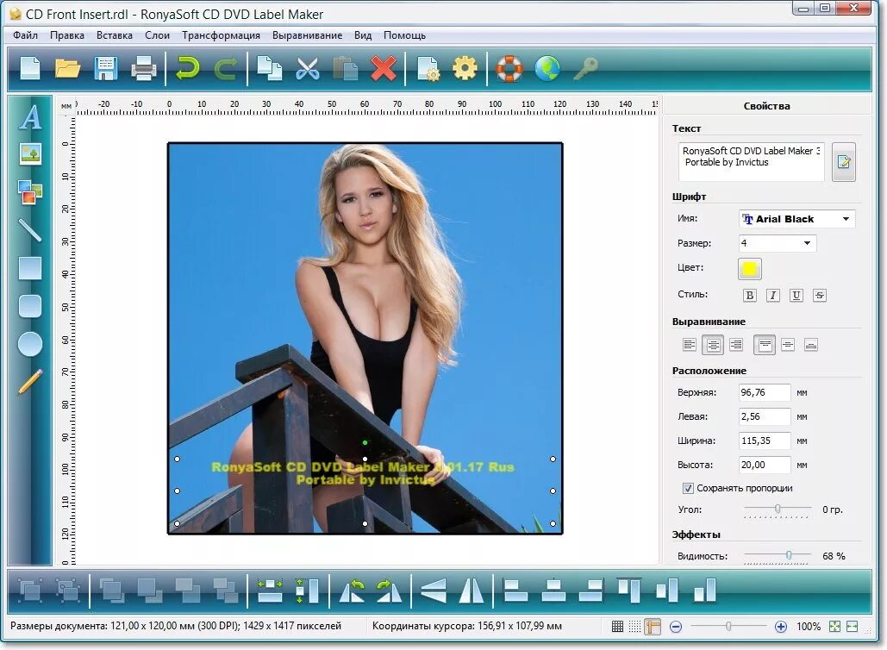Viewport: 887px width, 650px height.
Task: Set vertical alignment to top
Action: (x=765, y=345)
